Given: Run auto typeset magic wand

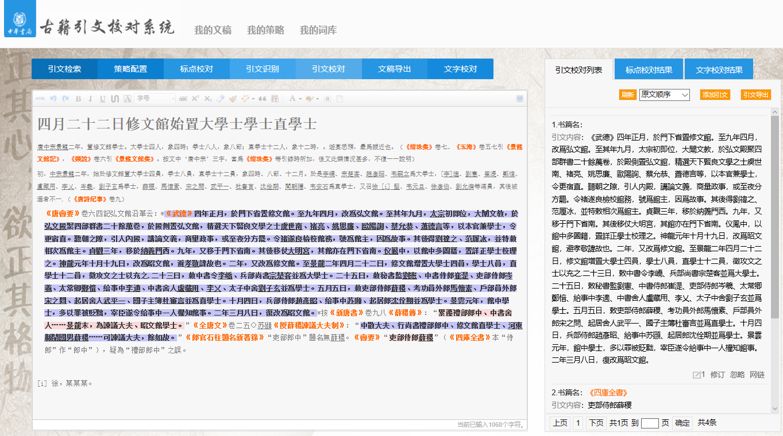Looking at the screenshot, I should 245,99.
